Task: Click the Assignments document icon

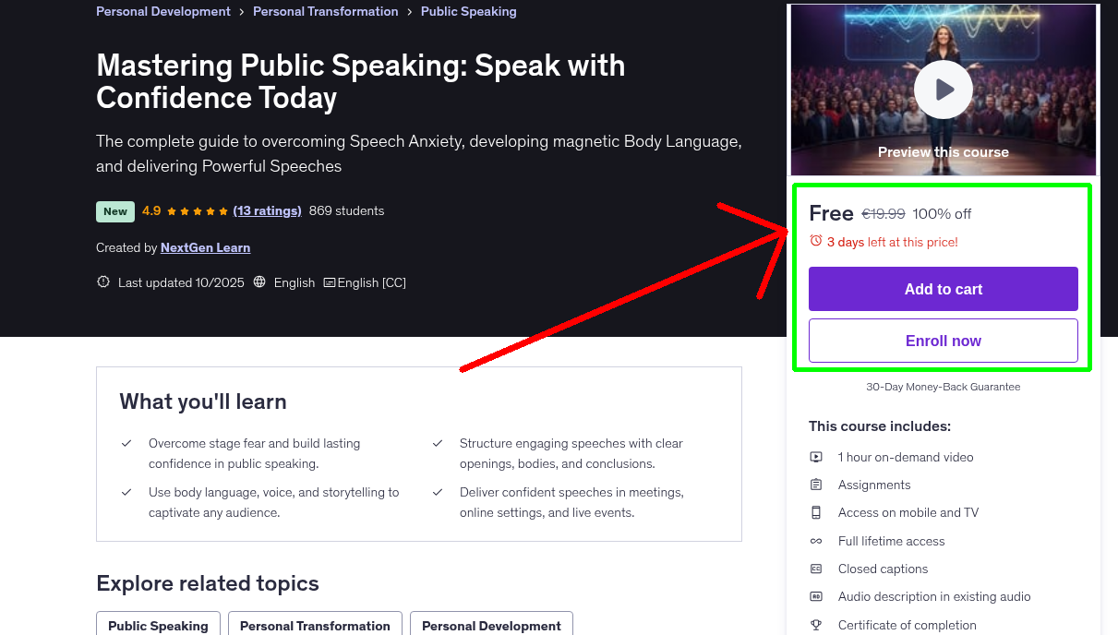Action: tap(816, 484)
